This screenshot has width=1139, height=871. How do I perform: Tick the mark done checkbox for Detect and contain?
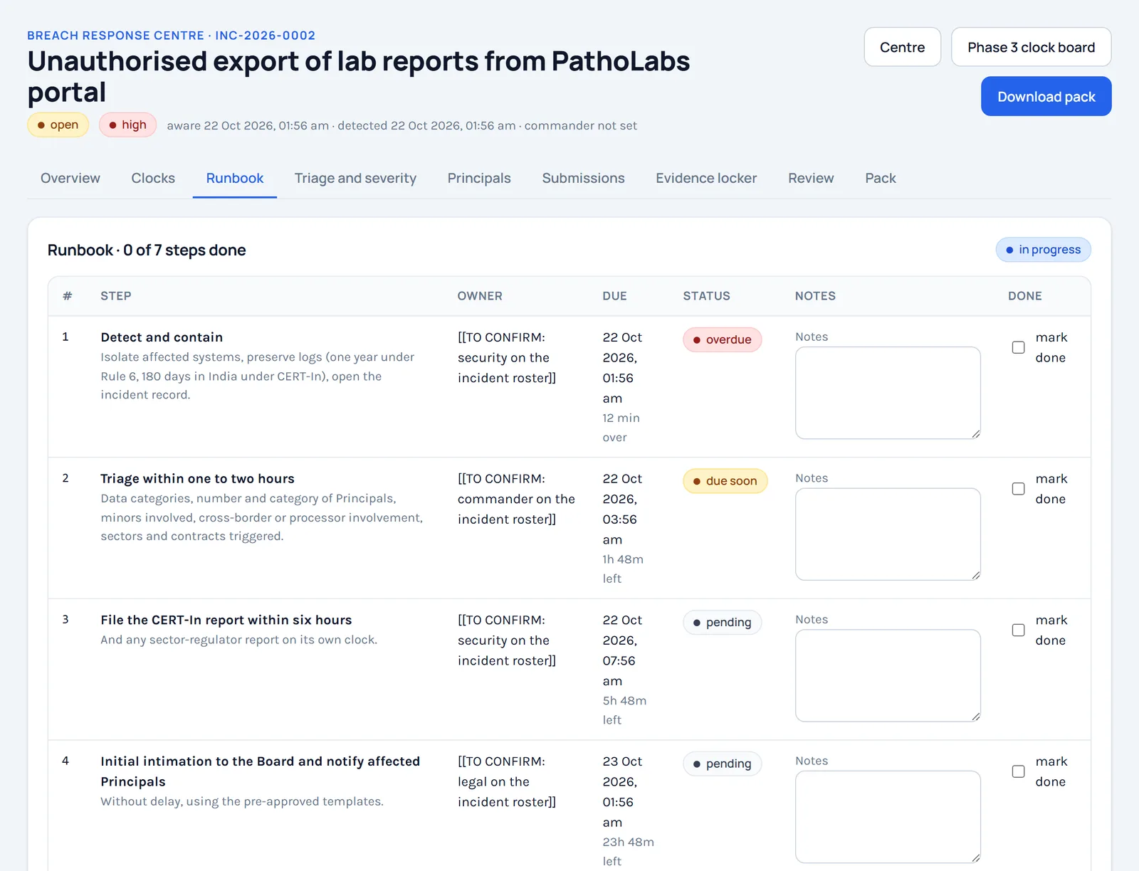(x=1018, y=347)
